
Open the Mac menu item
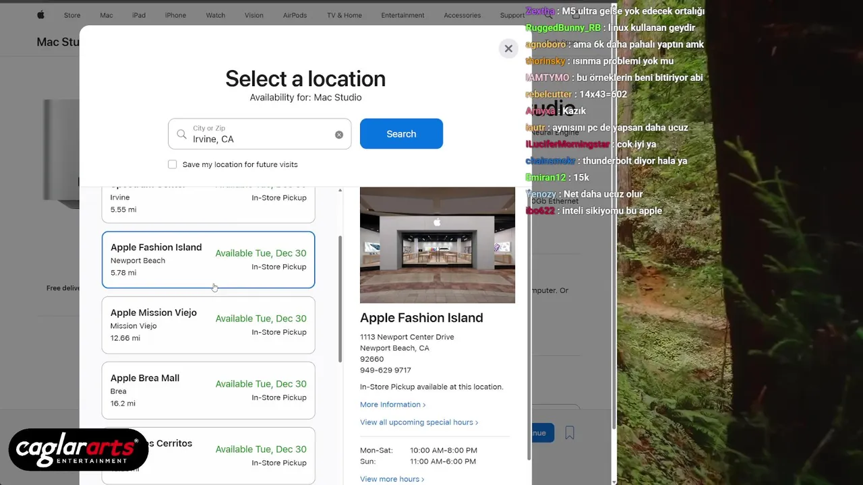point(107,15)
